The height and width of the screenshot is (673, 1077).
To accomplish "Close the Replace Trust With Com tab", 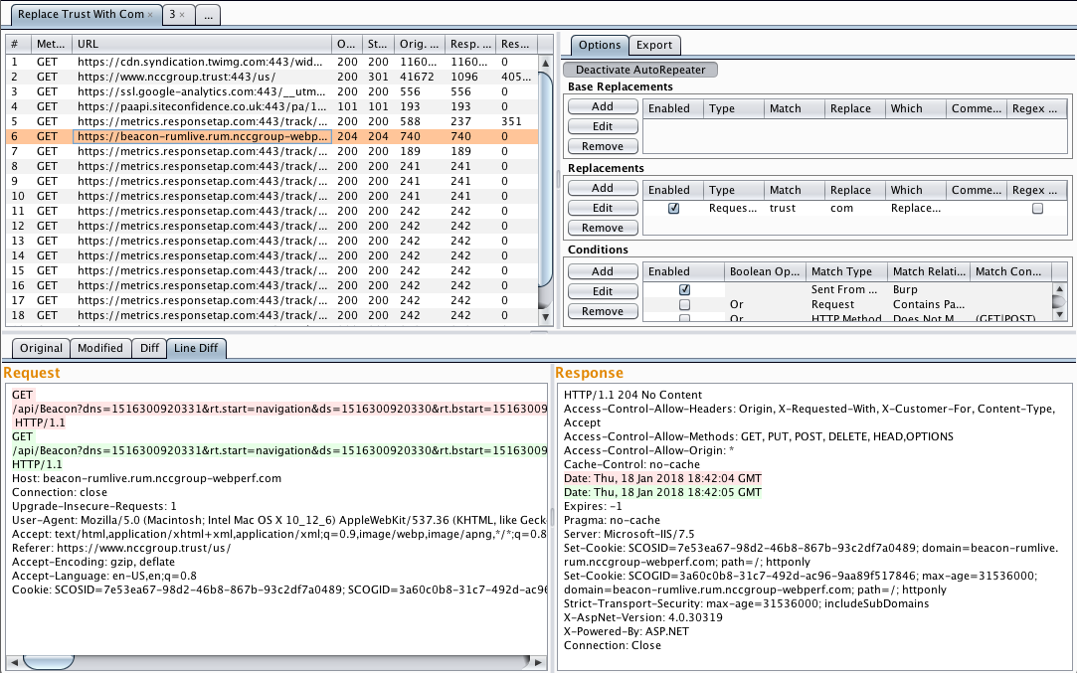I will 150,15.
